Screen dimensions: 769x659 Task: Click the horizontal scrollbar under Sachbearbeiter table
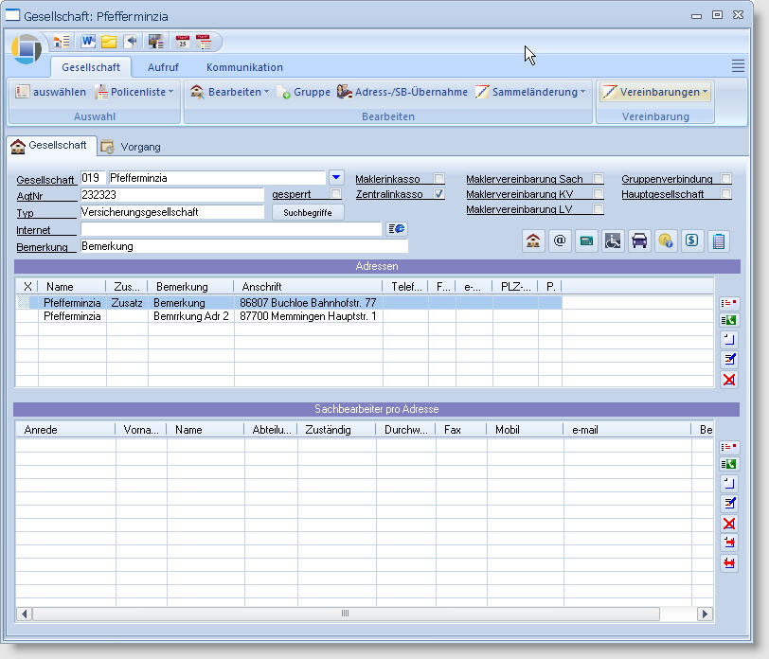347,614
